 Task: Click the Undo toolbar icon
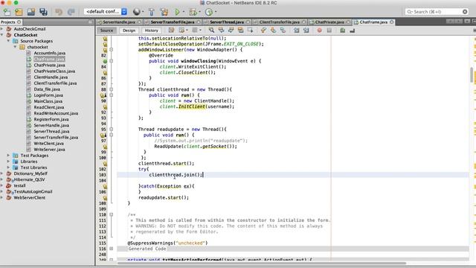pos(59,12)
